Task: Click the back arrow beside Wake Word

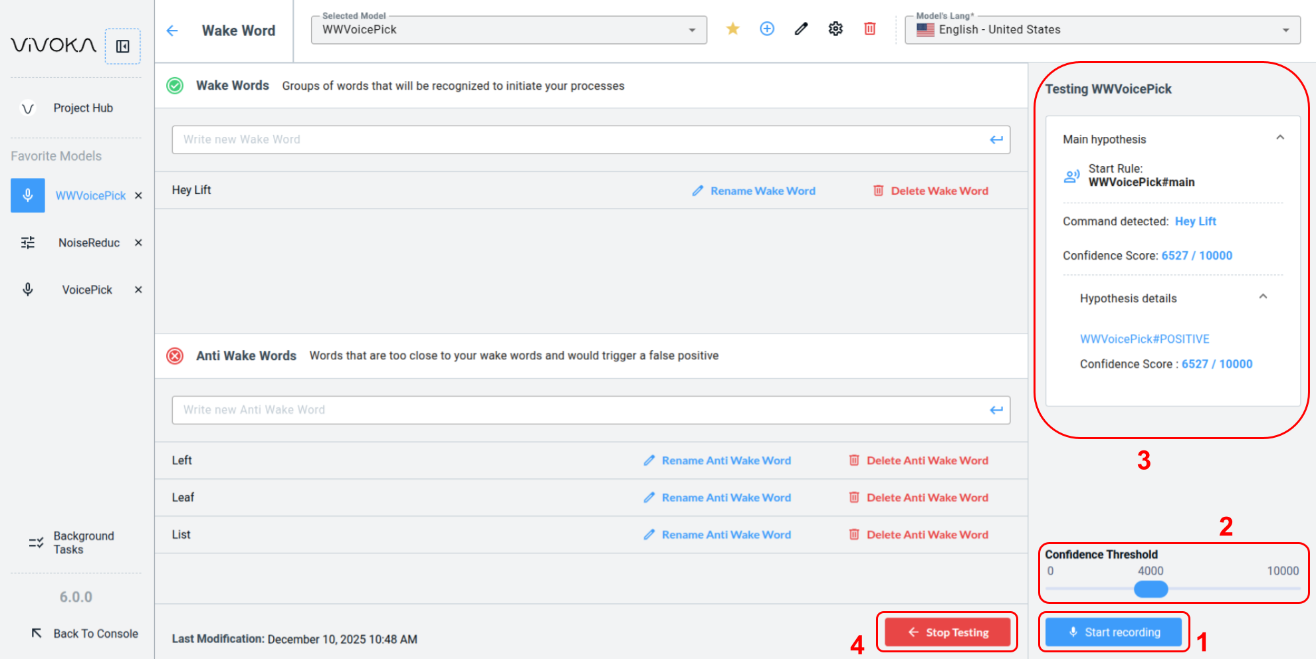Action: point(172,31)
